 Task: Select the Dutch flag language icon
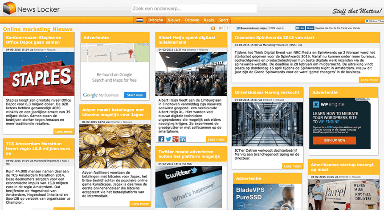pos(139,20)
